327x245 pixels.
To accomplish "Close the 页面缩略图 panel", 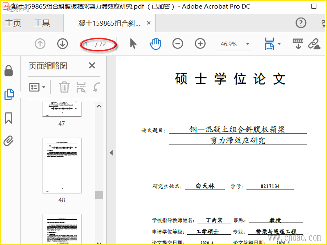I will click(92, 65).
